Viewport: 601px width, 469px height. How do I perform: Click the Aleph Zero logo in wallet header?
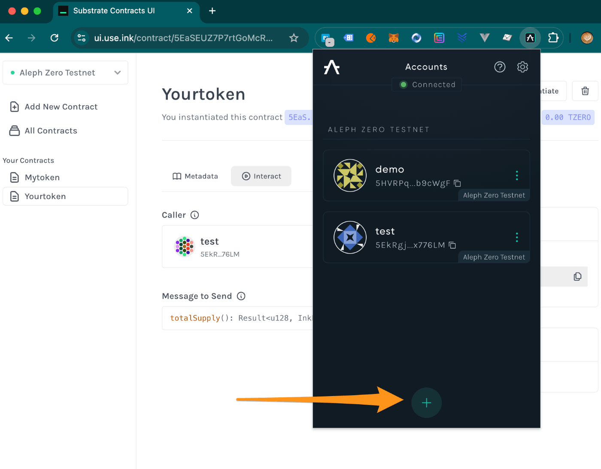332,67
